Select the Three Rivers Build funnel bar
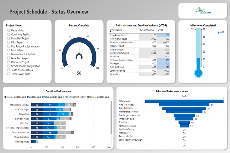Image resolution: width=230 pixels, height=153 pixels. tap(184, 119)
